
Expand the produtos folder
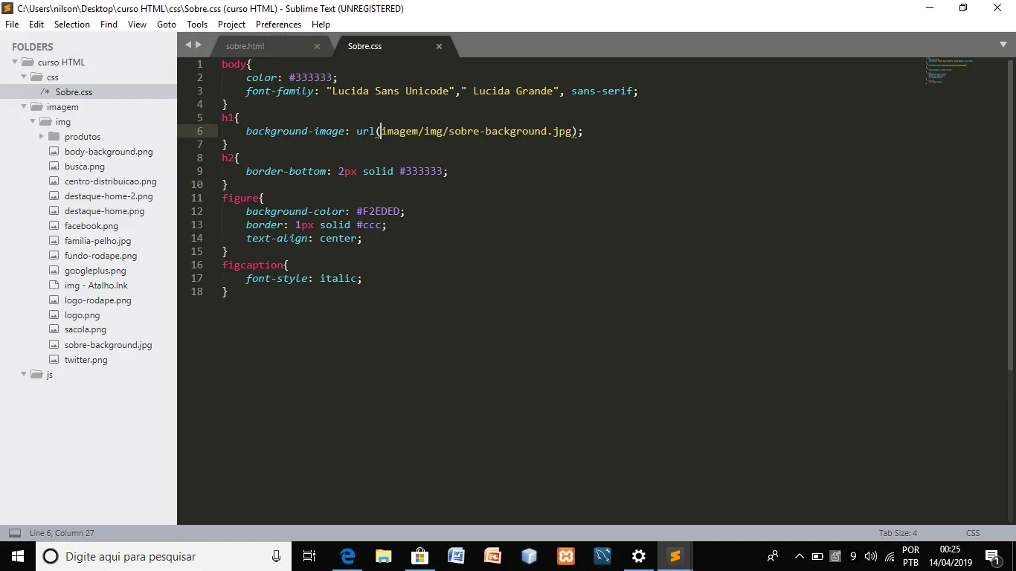(x=42, y=137)
